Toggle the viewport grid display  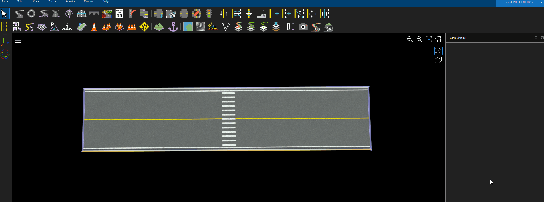[18, 39]
